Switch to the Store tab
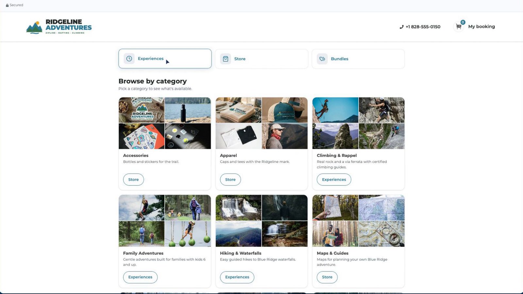The height and width of the screenshot is (294, 523). (x=261, y=59)
